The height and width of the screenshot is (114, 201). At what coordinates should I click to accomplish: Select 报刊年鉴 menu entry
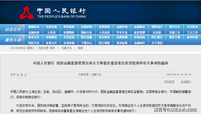[192, 37]
